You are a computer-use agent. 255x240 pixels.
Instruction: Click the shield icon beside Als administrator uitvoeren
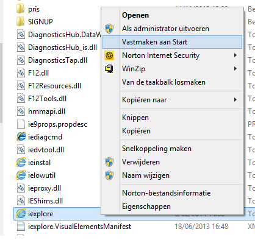click(x=109, y=29)
